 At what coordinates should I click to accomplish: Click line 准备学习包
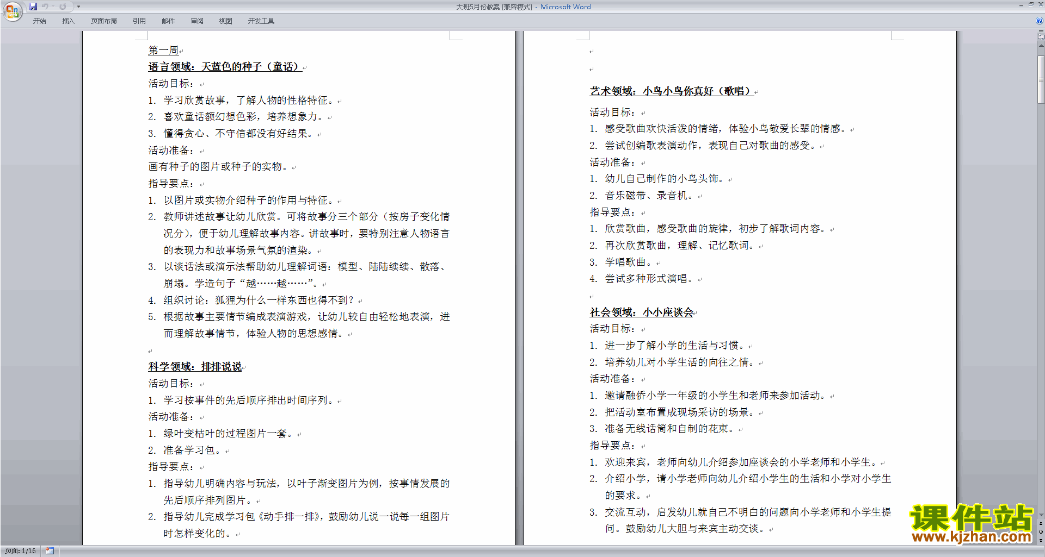(x=193, y=450)
